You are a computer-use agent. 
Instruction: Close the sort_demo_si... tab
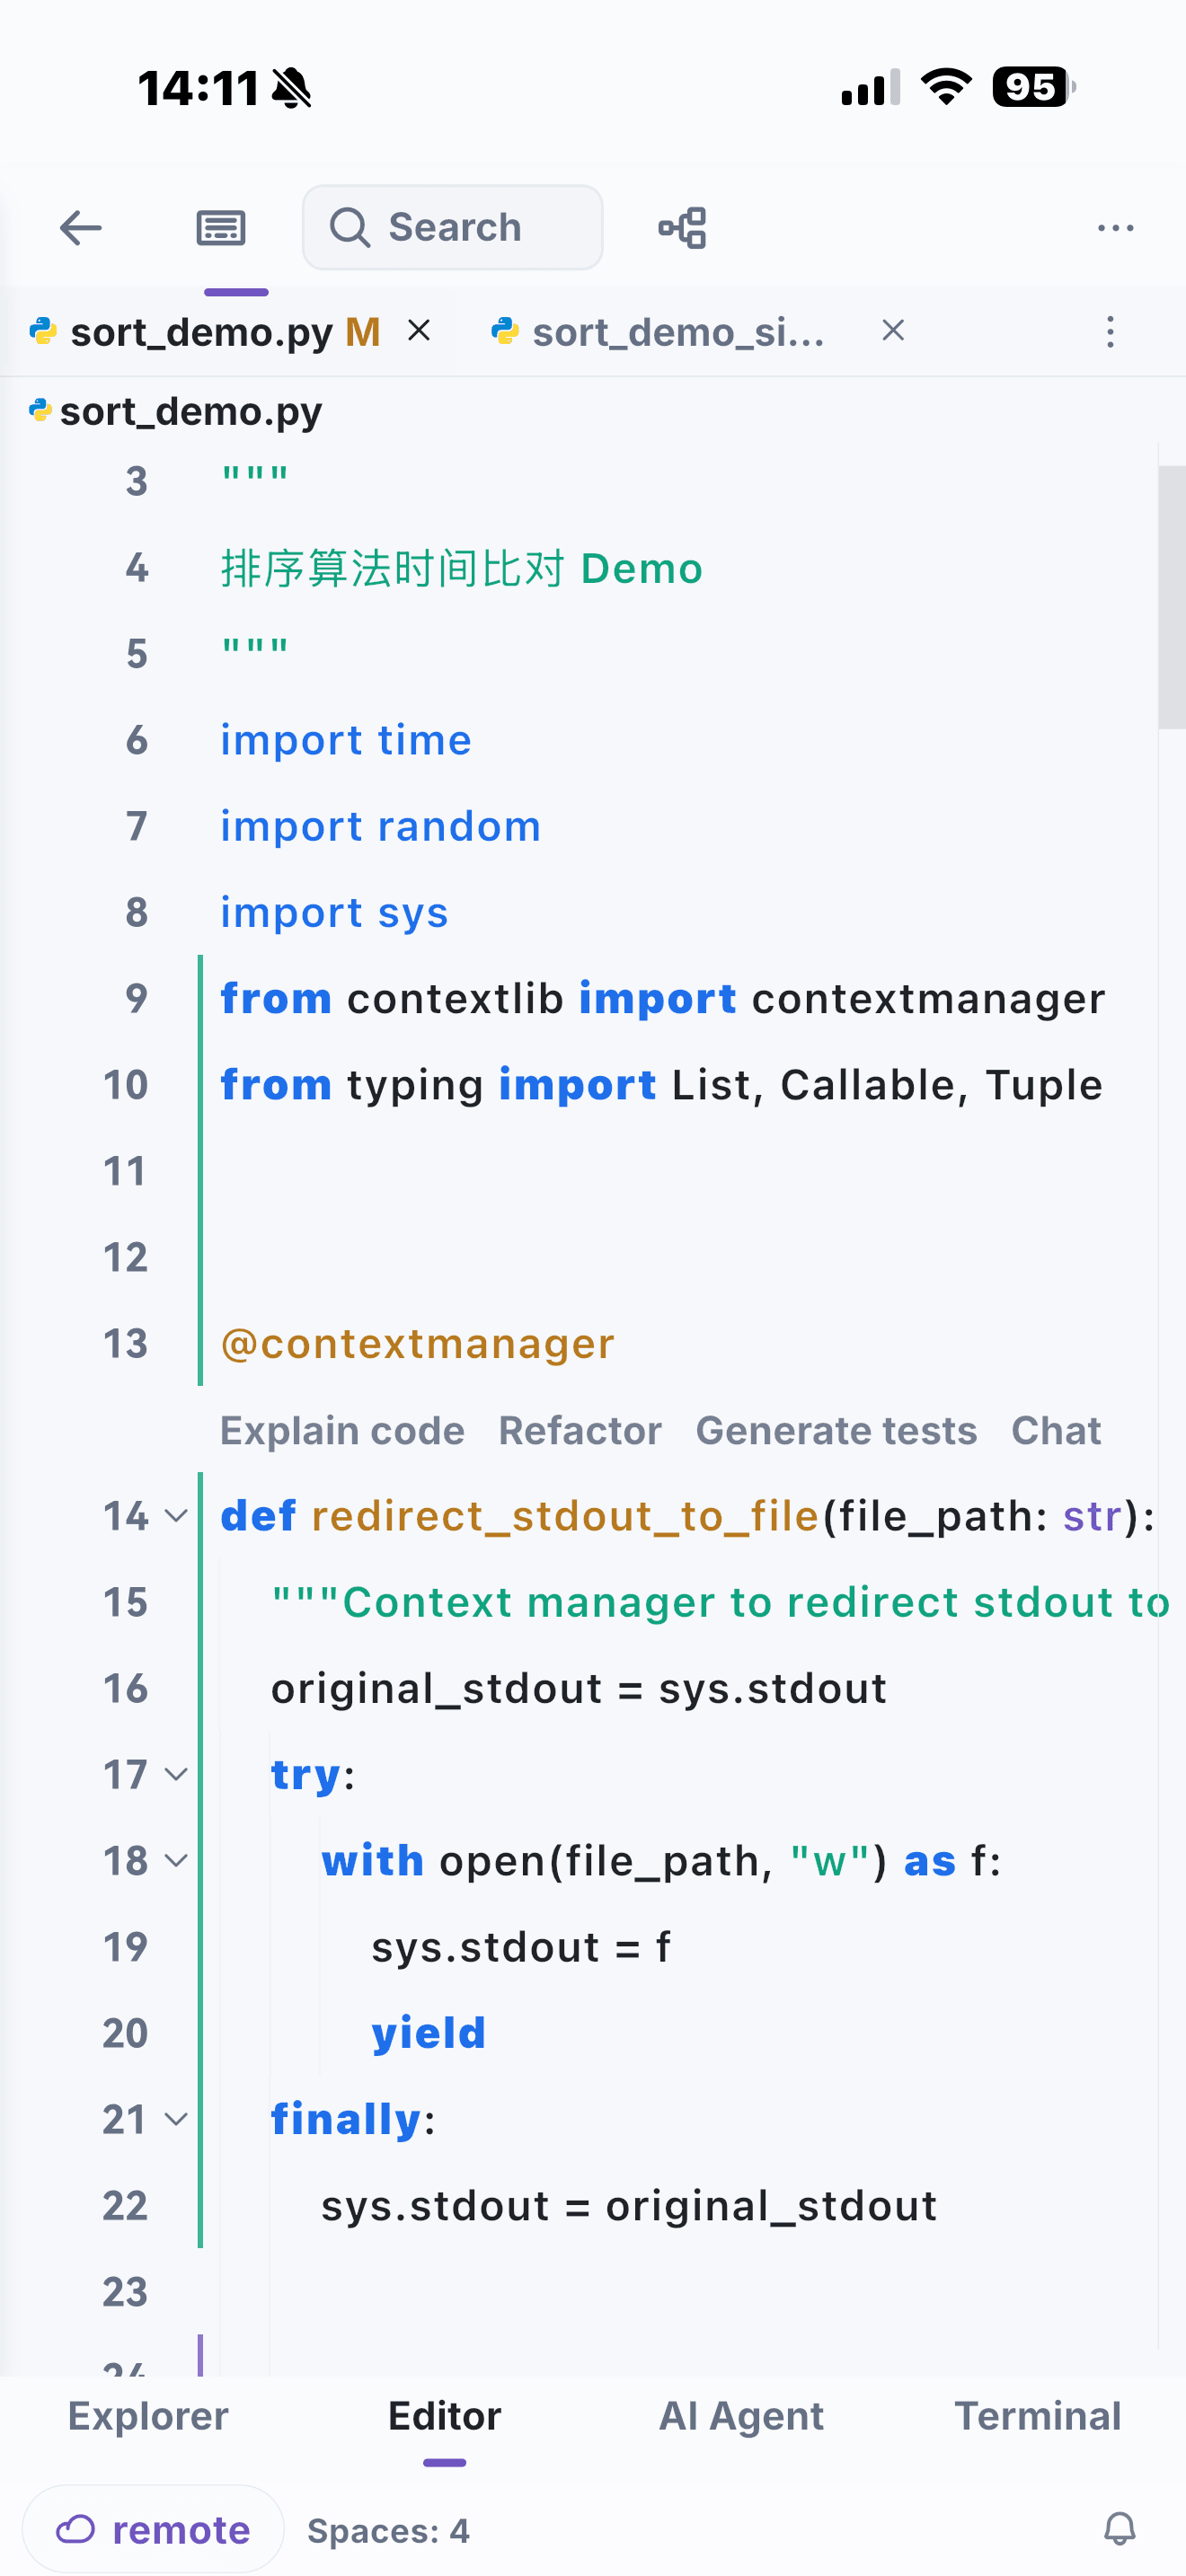point(893,331)
